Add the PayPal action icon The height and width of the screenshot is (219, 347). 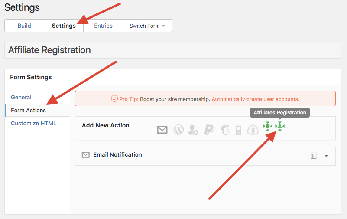(x=209, y=130)
